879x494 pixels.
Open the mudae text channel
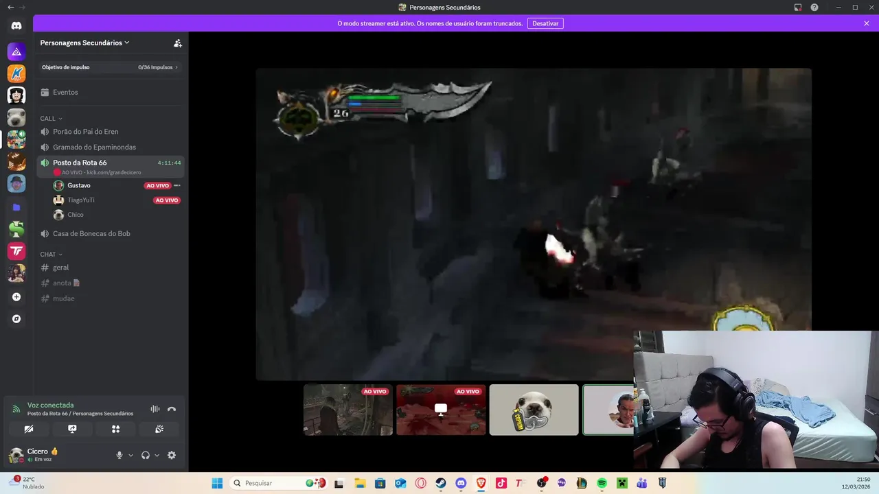coord(111,298)
